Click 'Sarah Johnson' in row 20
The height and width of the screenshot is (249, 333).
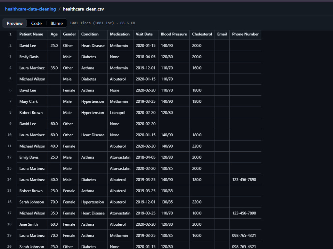(x=32, y=247)
